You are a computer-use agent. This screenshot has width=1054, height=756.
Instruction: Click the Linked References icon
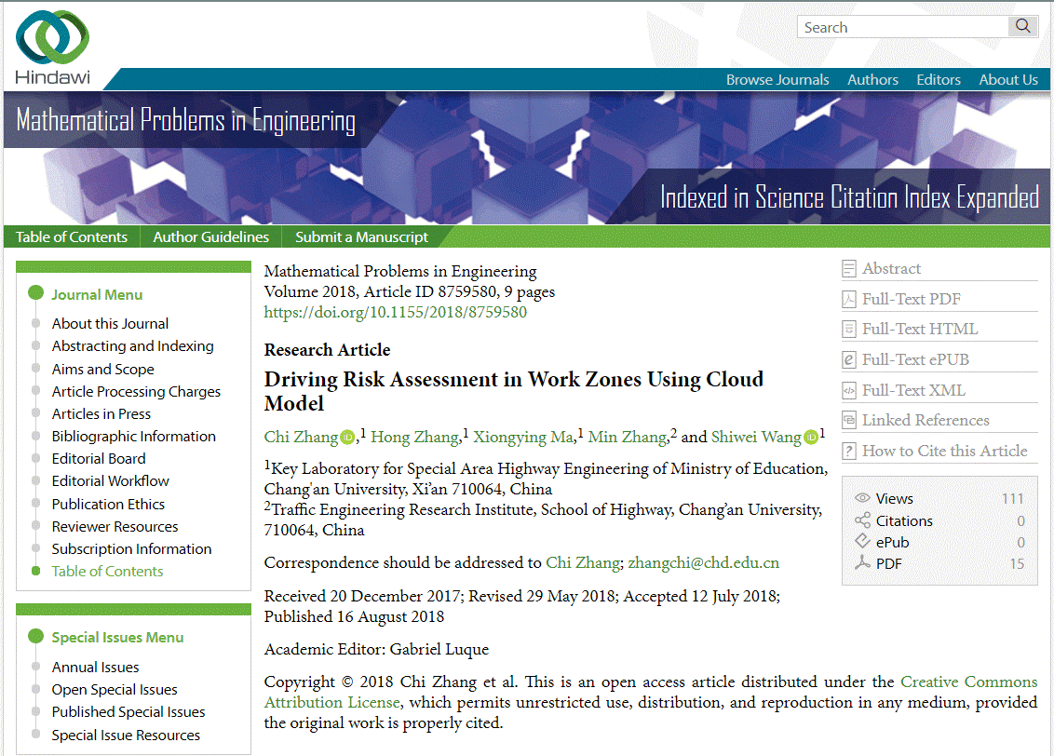tap(849, 420)
